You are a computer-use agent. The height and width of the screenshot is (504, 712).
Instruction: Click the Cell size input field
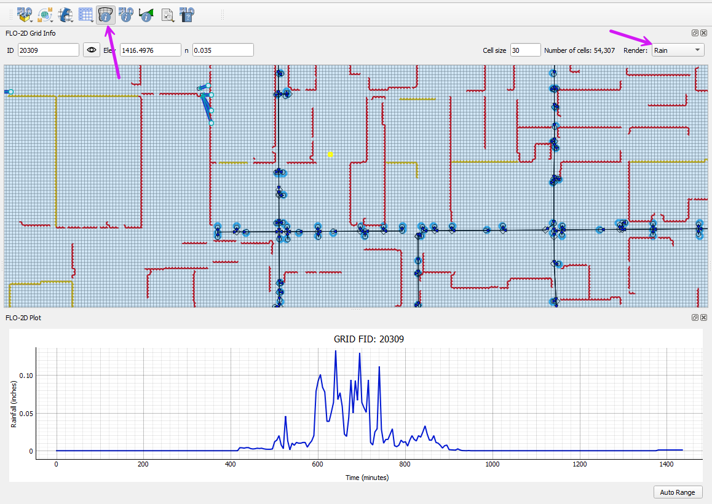[x=525, y=50]
